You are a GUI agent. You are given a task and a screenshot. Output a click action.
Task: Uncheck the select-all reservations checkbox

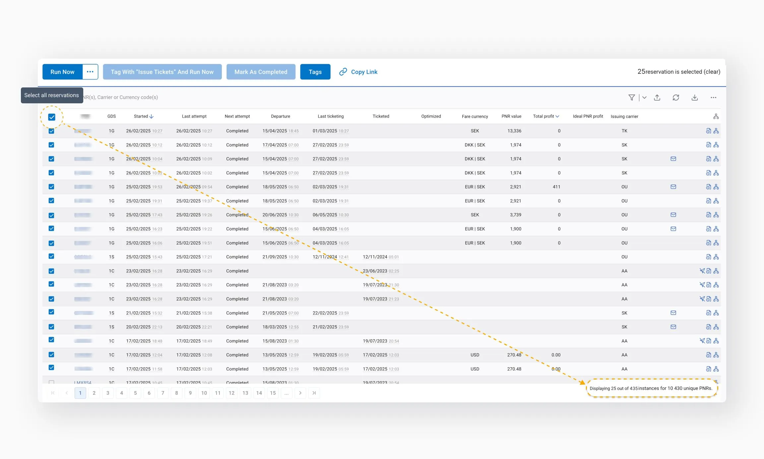coord(52,117)
